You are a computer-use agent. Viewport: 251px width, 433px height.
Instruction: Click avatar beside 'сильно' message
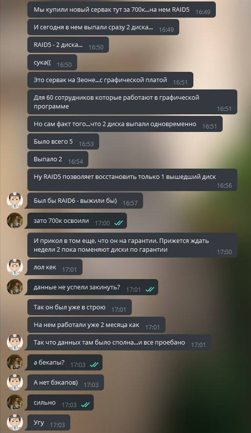pyautogui.click(x=15, y=402)
